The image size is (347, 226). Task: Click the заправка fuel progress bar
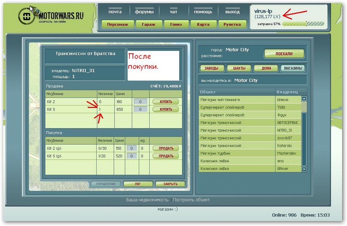(303, 23)
